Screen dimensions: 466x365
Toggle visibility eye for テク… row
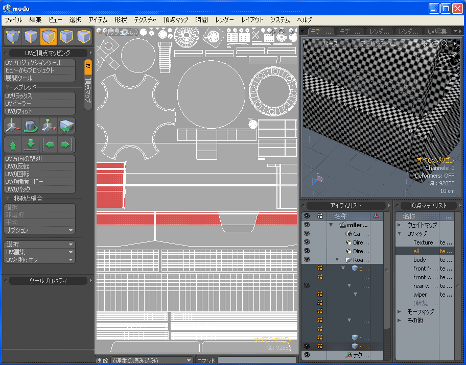[x=307, y=355]
